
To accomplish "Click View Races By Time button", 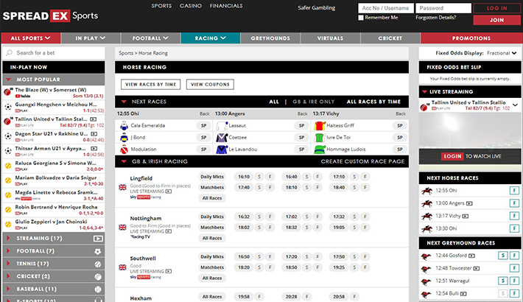I will click(151, 85).
